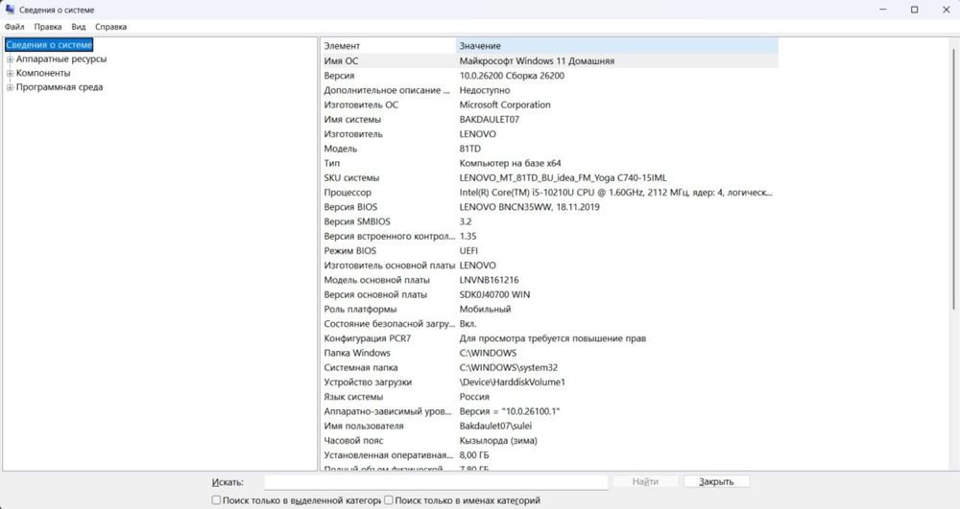Open the Файл menu
The width and height of the screenshot is (960, 509).
pyautogui.click(x=14, y=27)
